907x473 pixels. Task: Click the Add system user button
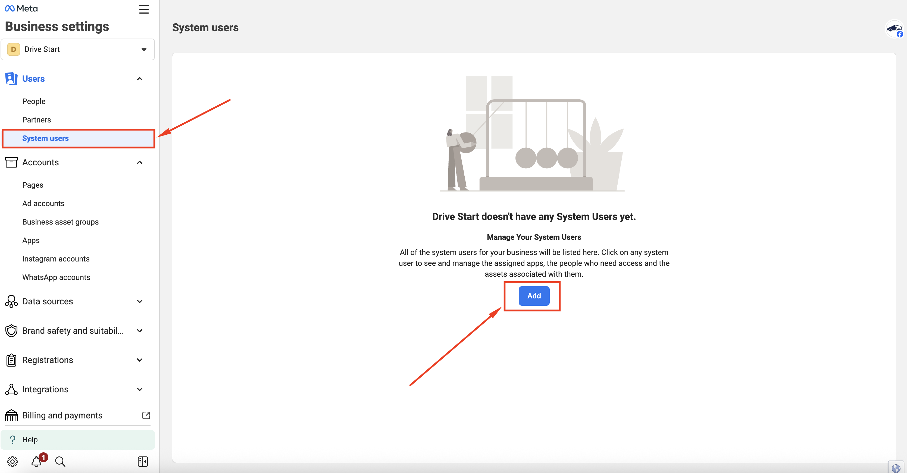point(534,296)
